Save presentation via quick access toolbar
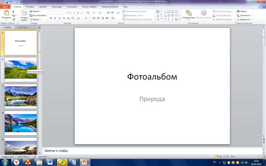This screenshot has width=266, height=166. 7,2
